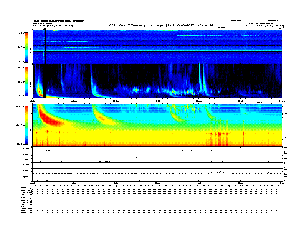Click the RAD1 intensity color bar
This screenshot has width=304, height=235.
coord(26,82)
